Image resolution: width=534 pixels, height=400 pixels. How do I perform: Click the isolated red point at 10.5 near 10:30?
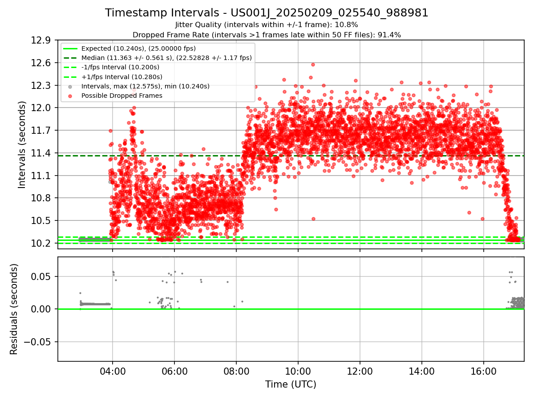pyautogui.click(x=313, y=219)
